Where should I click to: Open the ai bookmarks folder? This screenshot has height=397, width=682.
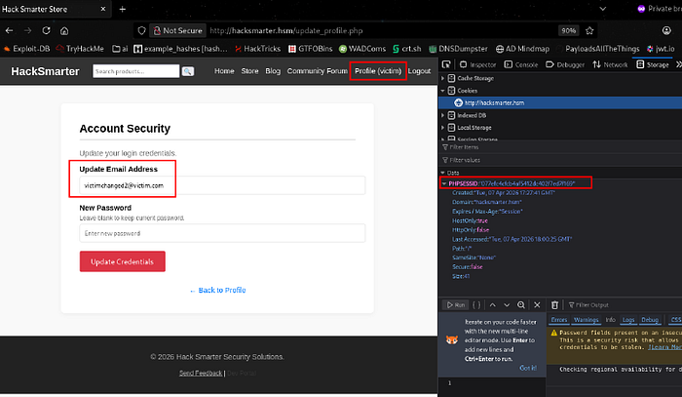coord(120,49)
